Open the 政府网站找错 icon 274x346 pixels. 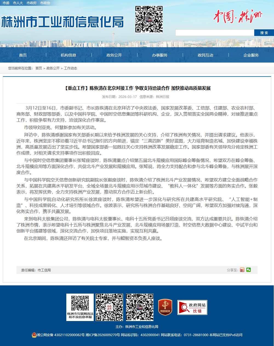coord(192,307)
